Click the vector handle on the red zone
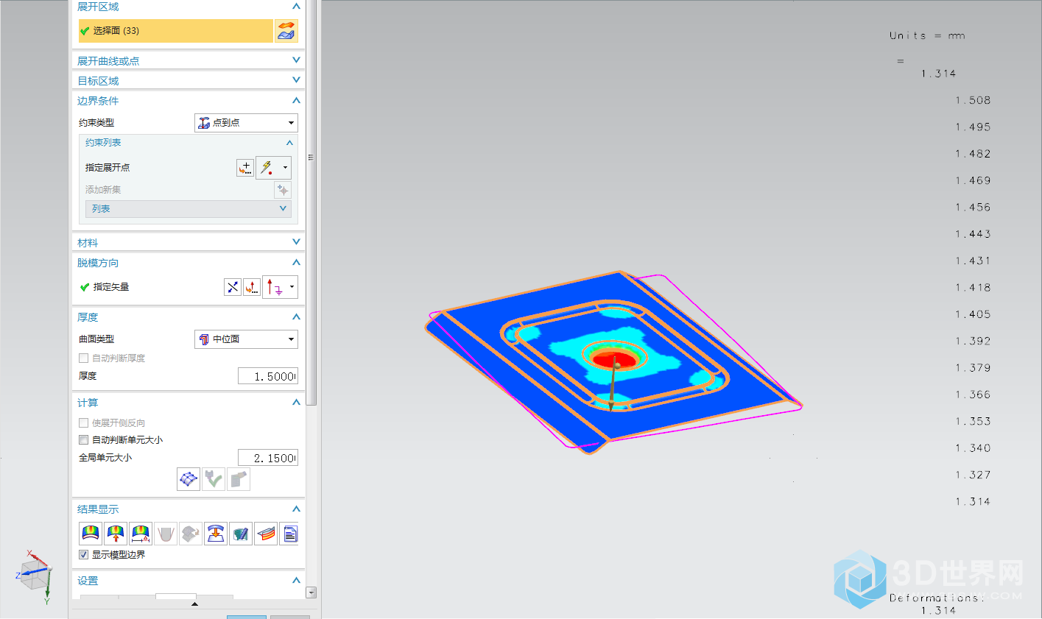The image size is (1042, 619). click(616, 365)
